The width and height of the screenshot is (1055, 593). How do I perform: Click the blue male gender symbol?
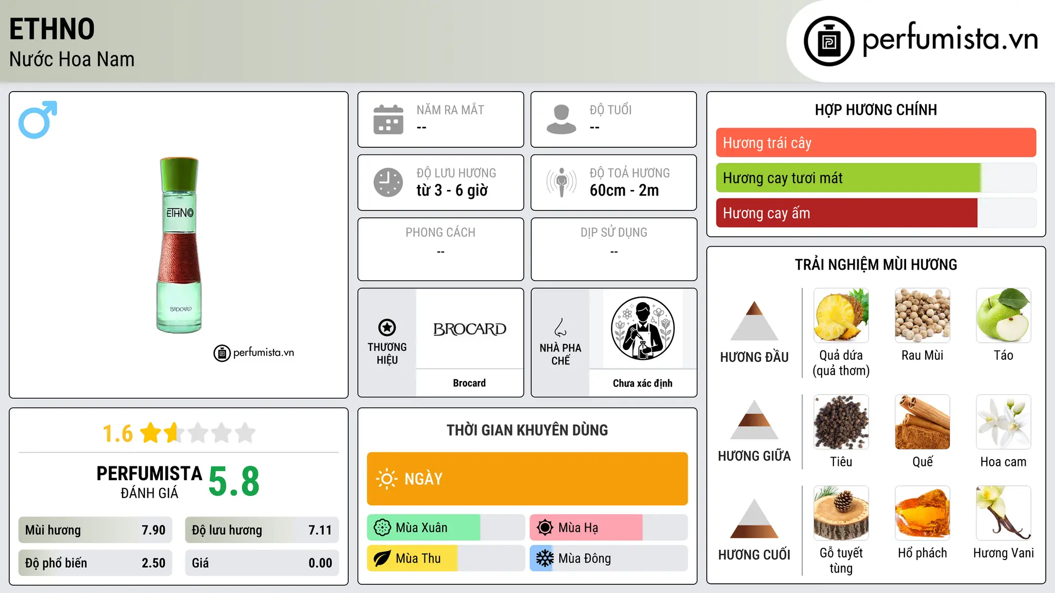(38, 119)
